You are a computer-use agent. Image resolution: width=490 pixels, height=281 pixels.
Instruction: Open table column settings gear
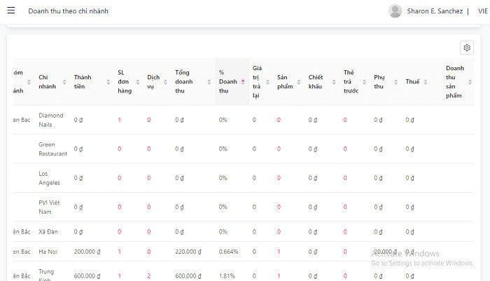pyautogui.click(x=467, y=48)
